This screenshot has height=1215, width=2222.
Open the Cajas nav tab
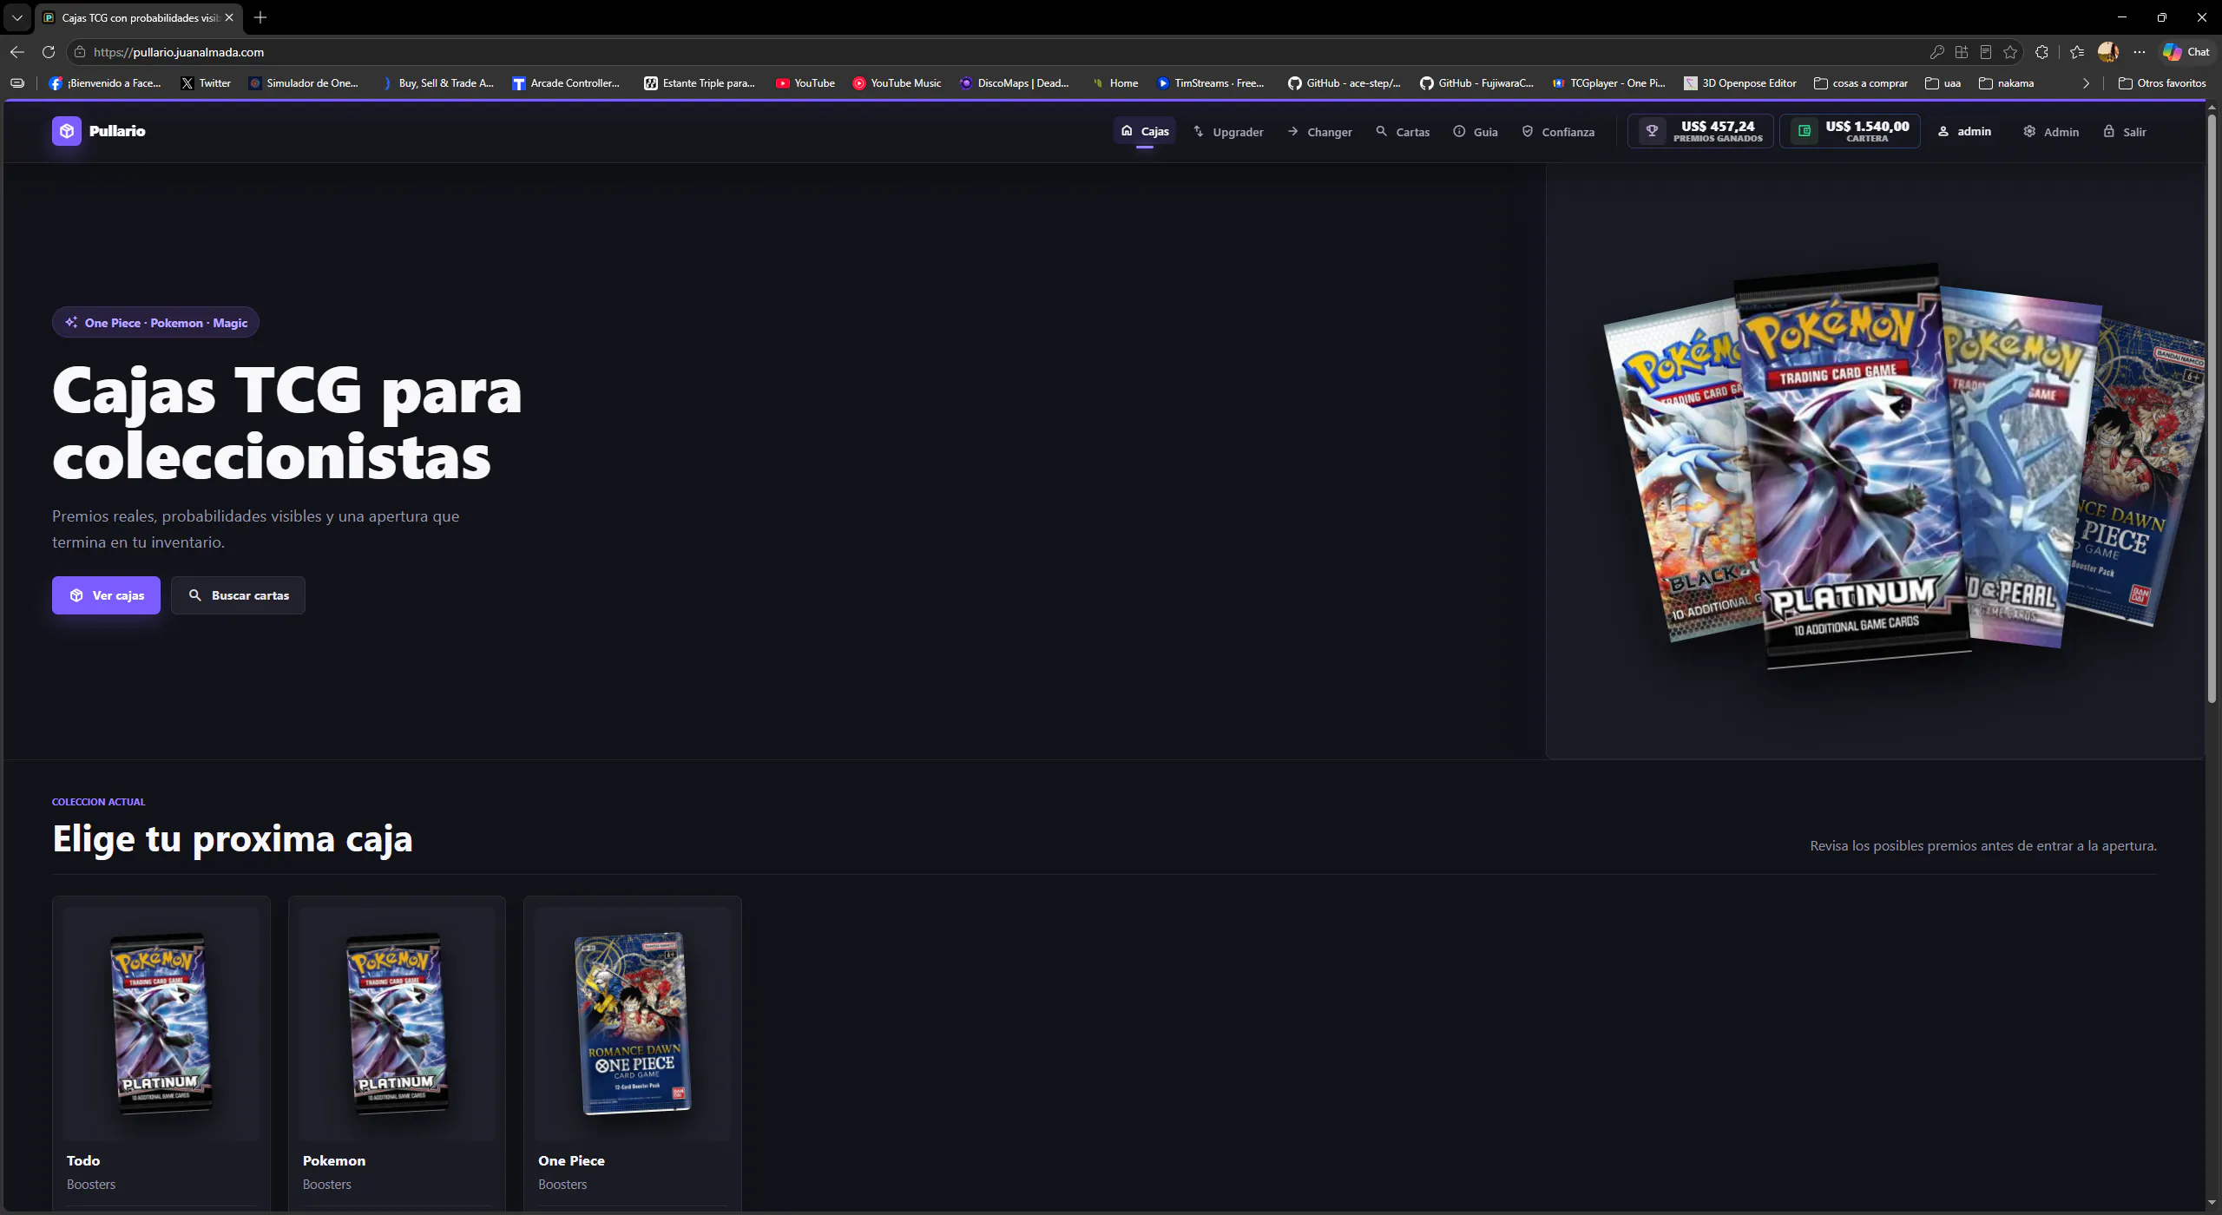tap(1145, 131)
